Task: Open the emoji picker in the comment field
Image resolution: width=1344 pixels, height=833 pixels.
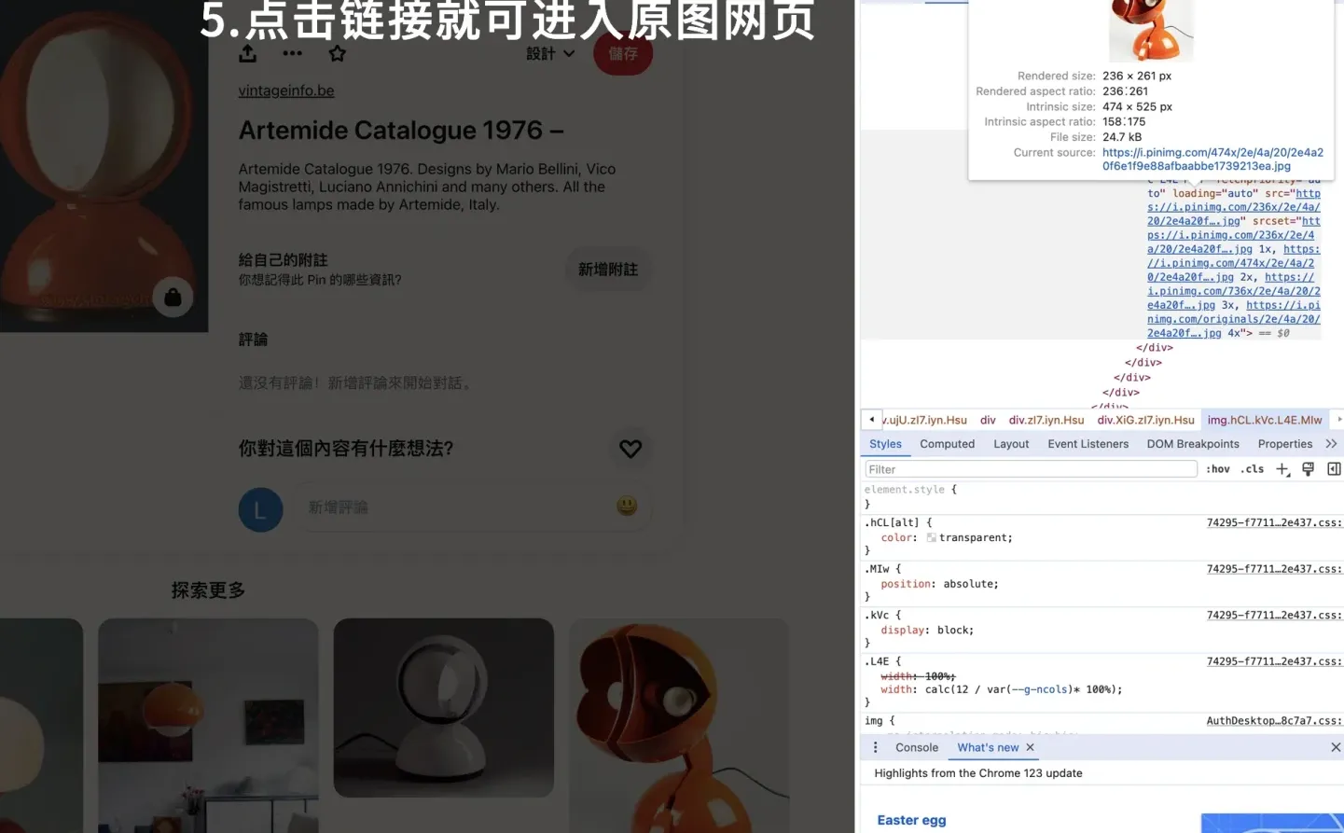Action: [x=627, y=506]
